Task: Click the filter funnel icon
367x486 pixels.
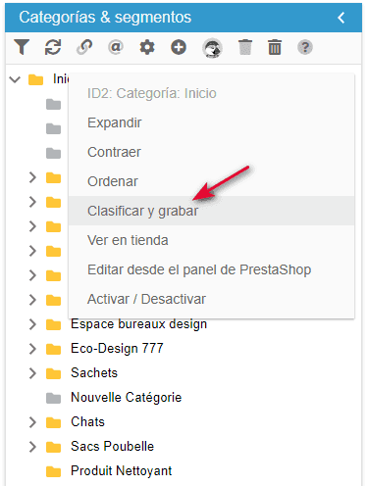Action: (22, 47)
